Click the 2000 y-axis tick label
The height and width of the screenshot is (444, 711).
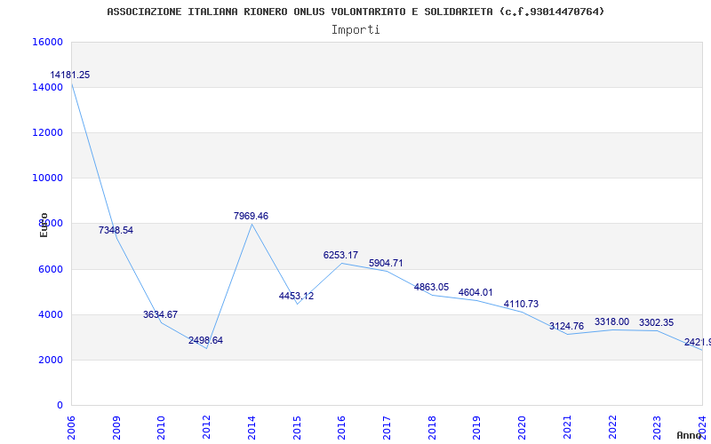51,361
